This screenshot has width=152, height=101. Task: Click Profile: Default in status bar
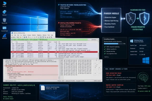[97, 81]
